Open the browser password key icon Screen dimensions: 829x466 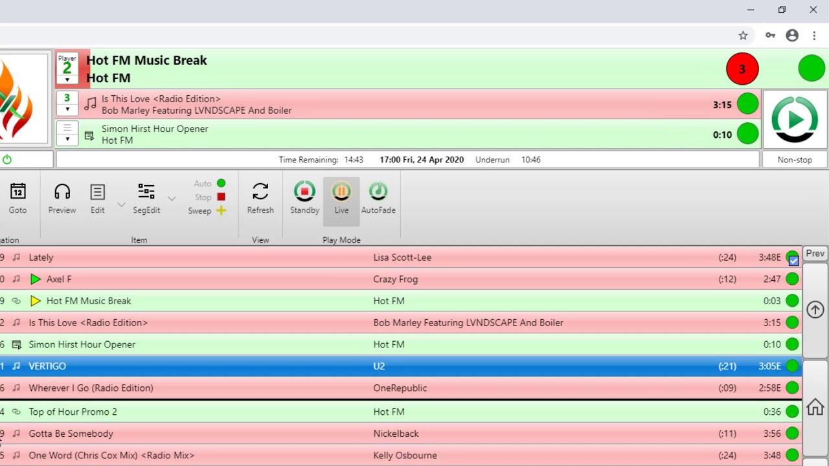770,36
